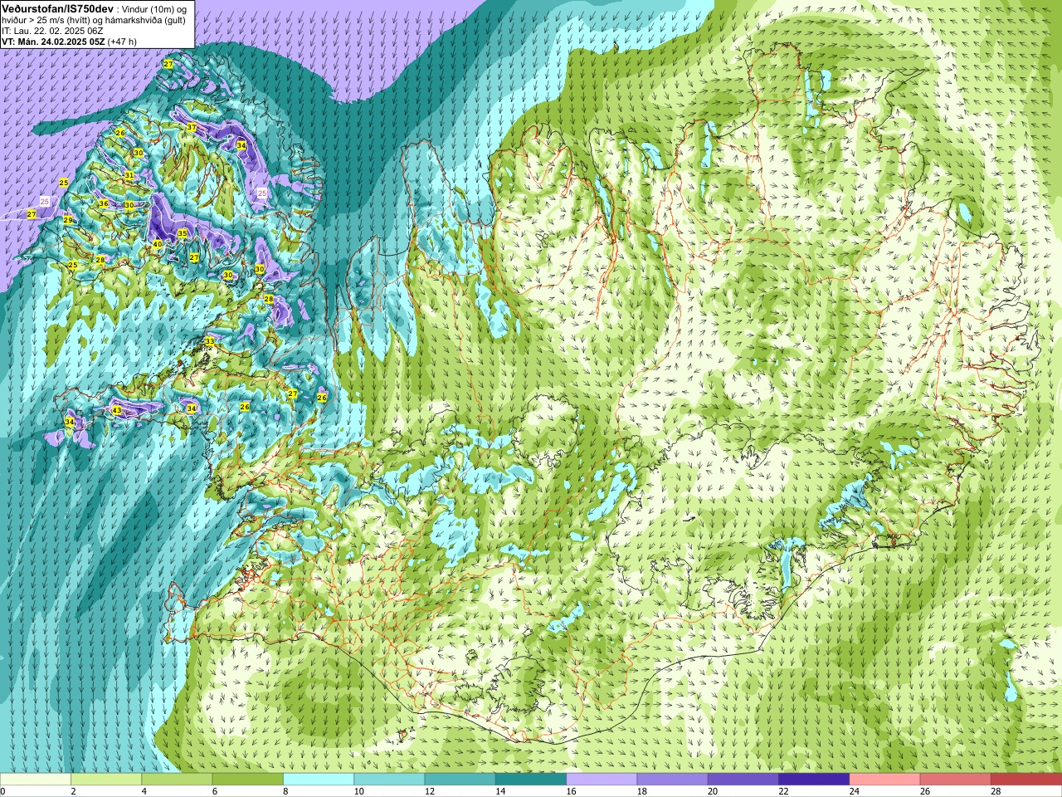Pick the salmon 26–28 legend swatch
Viewport: 1062px width, 797px height.
(956, 780)
